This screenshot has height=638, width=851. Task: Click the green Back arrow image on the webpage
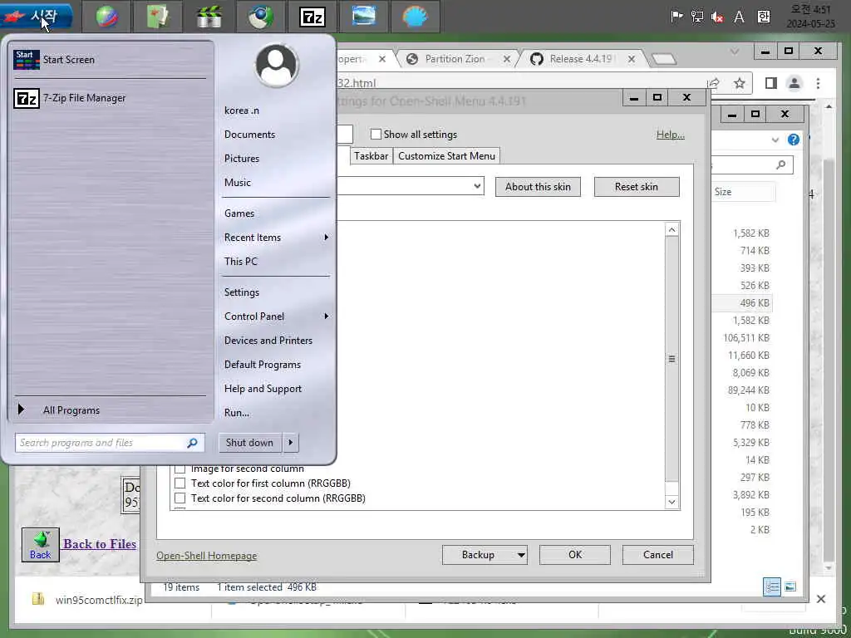pyautogui.click(x=41, y=545)
